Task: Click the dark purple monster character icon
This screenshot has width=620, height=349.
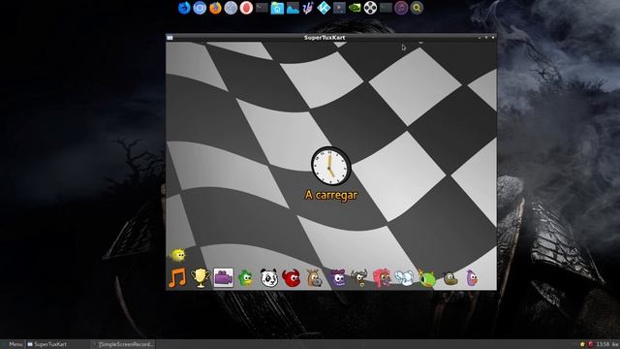Action: point(337,278)
